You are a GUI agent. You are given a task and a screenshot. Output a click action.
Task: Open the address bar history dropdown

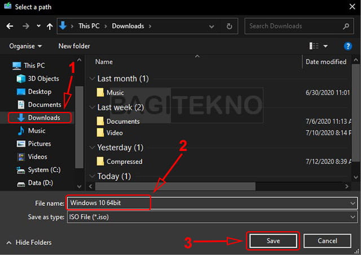pos(212,27)
